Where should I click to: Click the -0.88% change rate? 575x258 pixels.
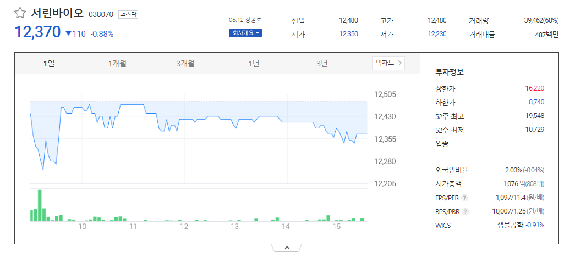[102, 34]
